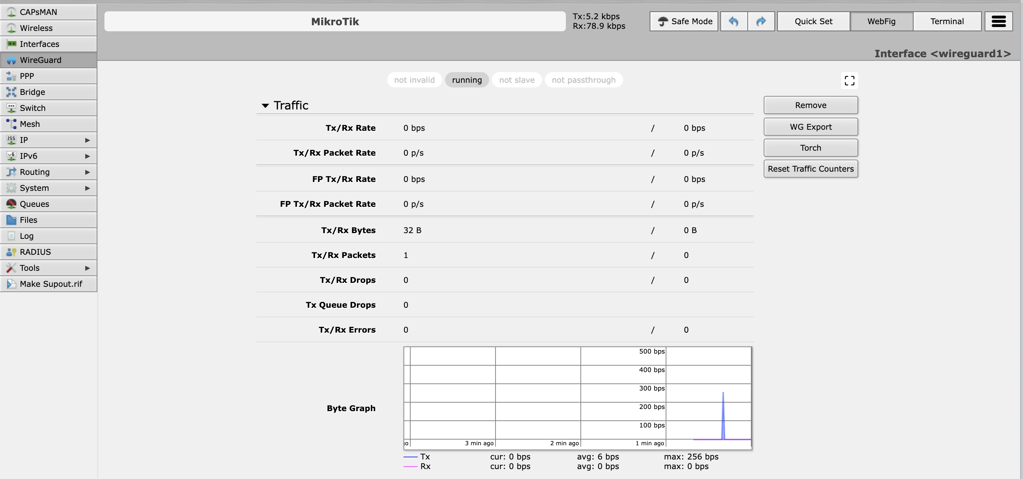Click the navigate forward arrow icon
Image resolution: width=1023 pixels, height=479 pixels.
click(x=761, y=21)
